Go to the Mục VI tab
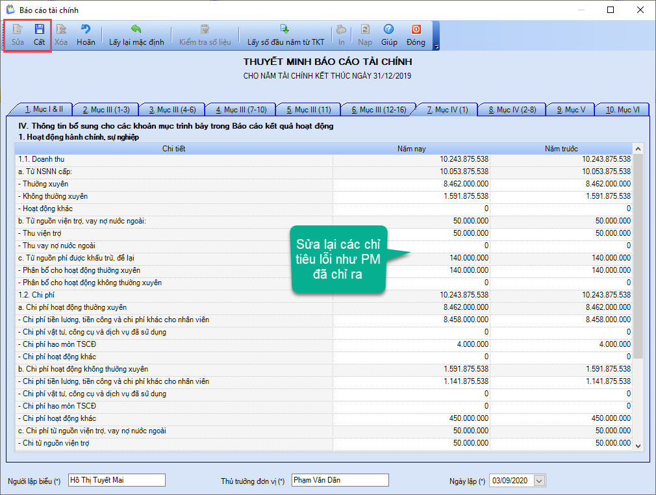 tap(622, 110)
